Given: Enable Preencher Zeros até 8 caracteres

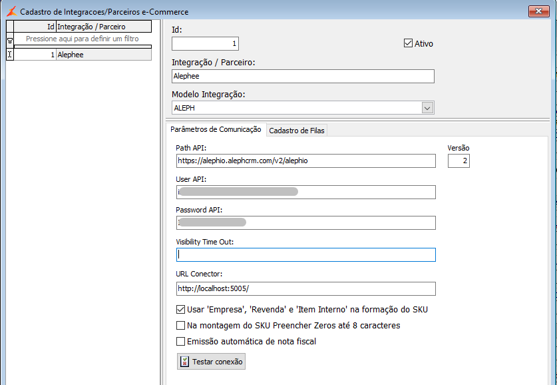Looking at the screenshot, I should tap(180, 326).
